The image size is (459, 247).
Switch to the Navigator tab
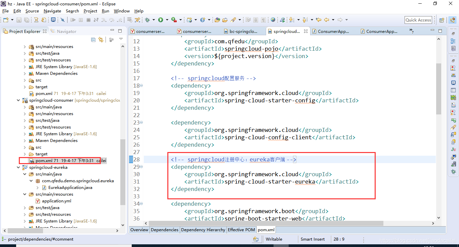pos(64,31)
